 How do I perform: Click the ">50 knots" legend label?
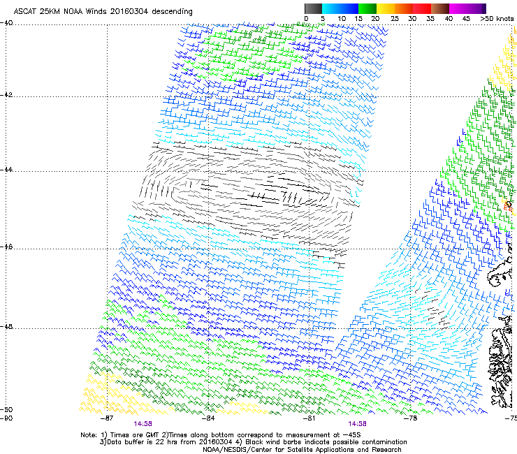click(497, 19)
